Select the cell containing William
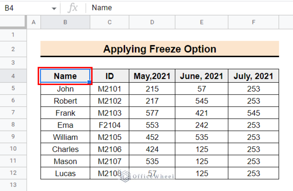 pos(65,137)
